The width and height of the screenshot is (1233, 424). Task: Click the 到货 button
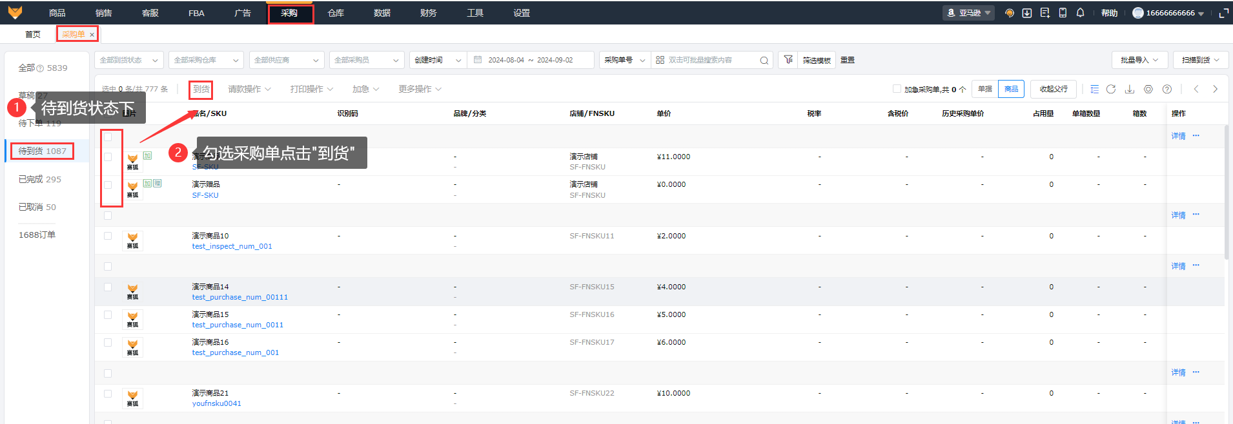[201, 89]
